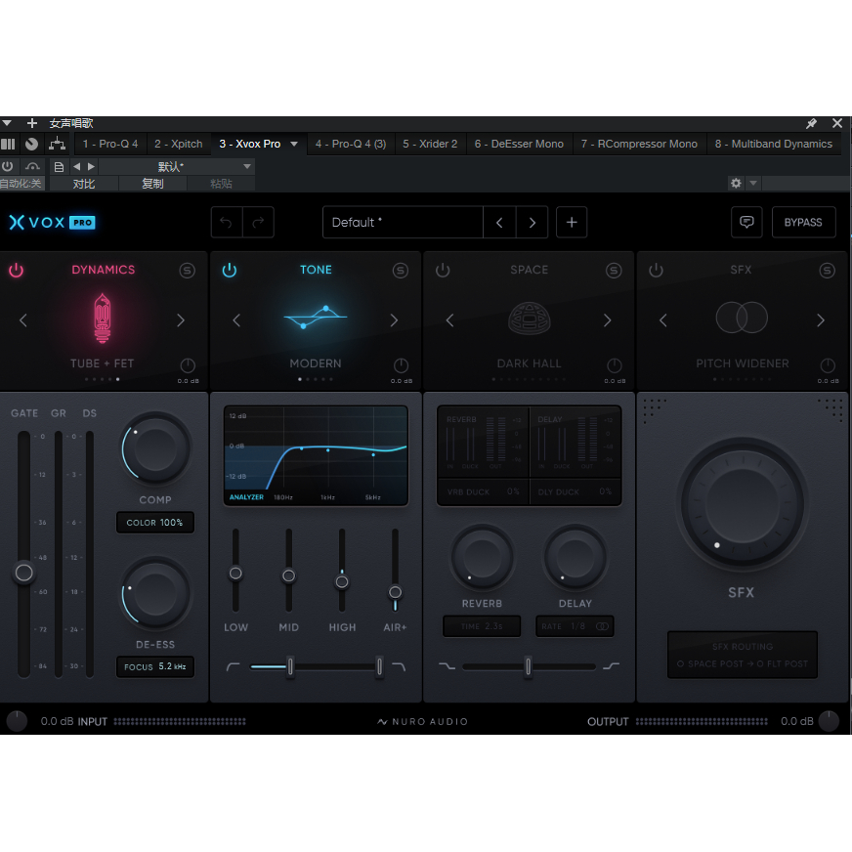Click the next-preset chevron beside Default
The height and width of the screenshot is (852, 852).
(532, 222)
